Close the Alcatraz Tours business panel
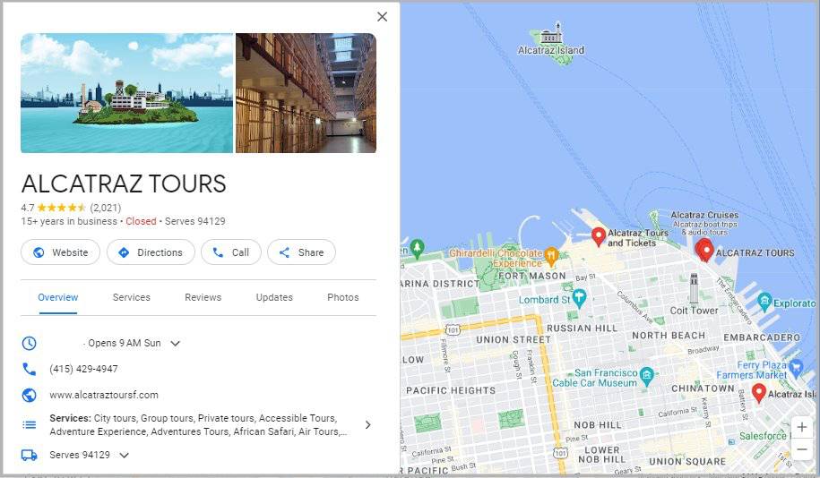Screen dimensions: 820x478 383,17
